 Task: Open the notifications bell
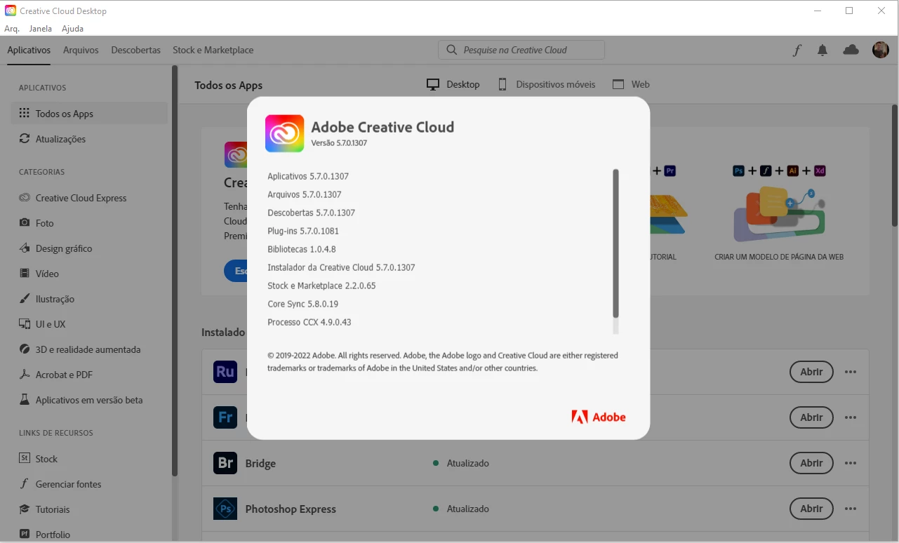point(823,50)
